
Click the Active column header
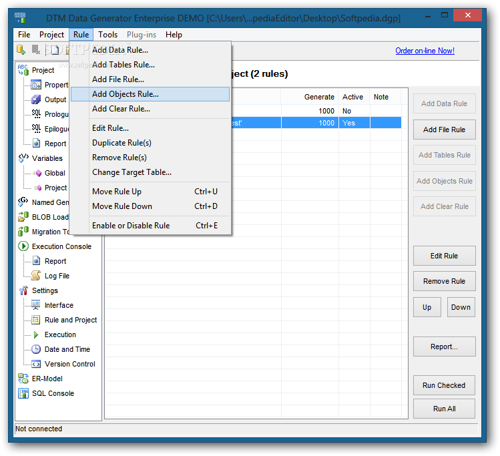[354, 97]
